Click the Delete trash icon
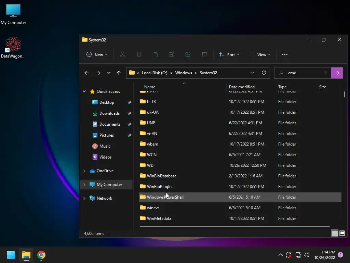Image resolution: width=350 pixels, height=263 pixels. [204, 54]
